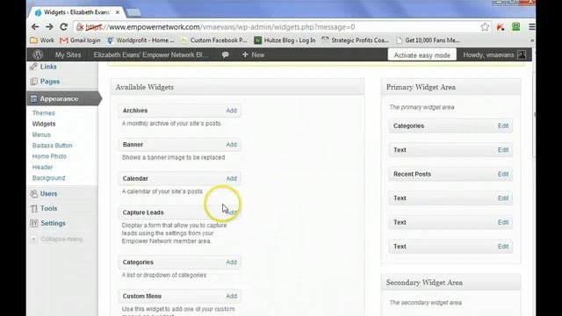Click Activate easy mode button

[421, 55]
